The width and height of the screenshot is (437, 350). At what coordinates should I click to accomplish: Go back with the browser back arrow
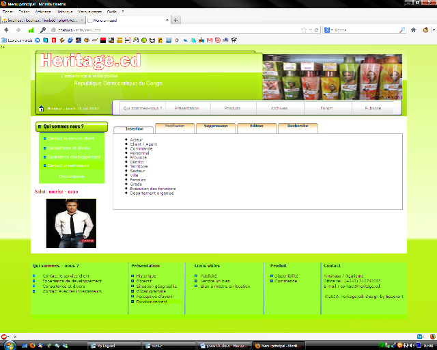[x=6, y=30]
